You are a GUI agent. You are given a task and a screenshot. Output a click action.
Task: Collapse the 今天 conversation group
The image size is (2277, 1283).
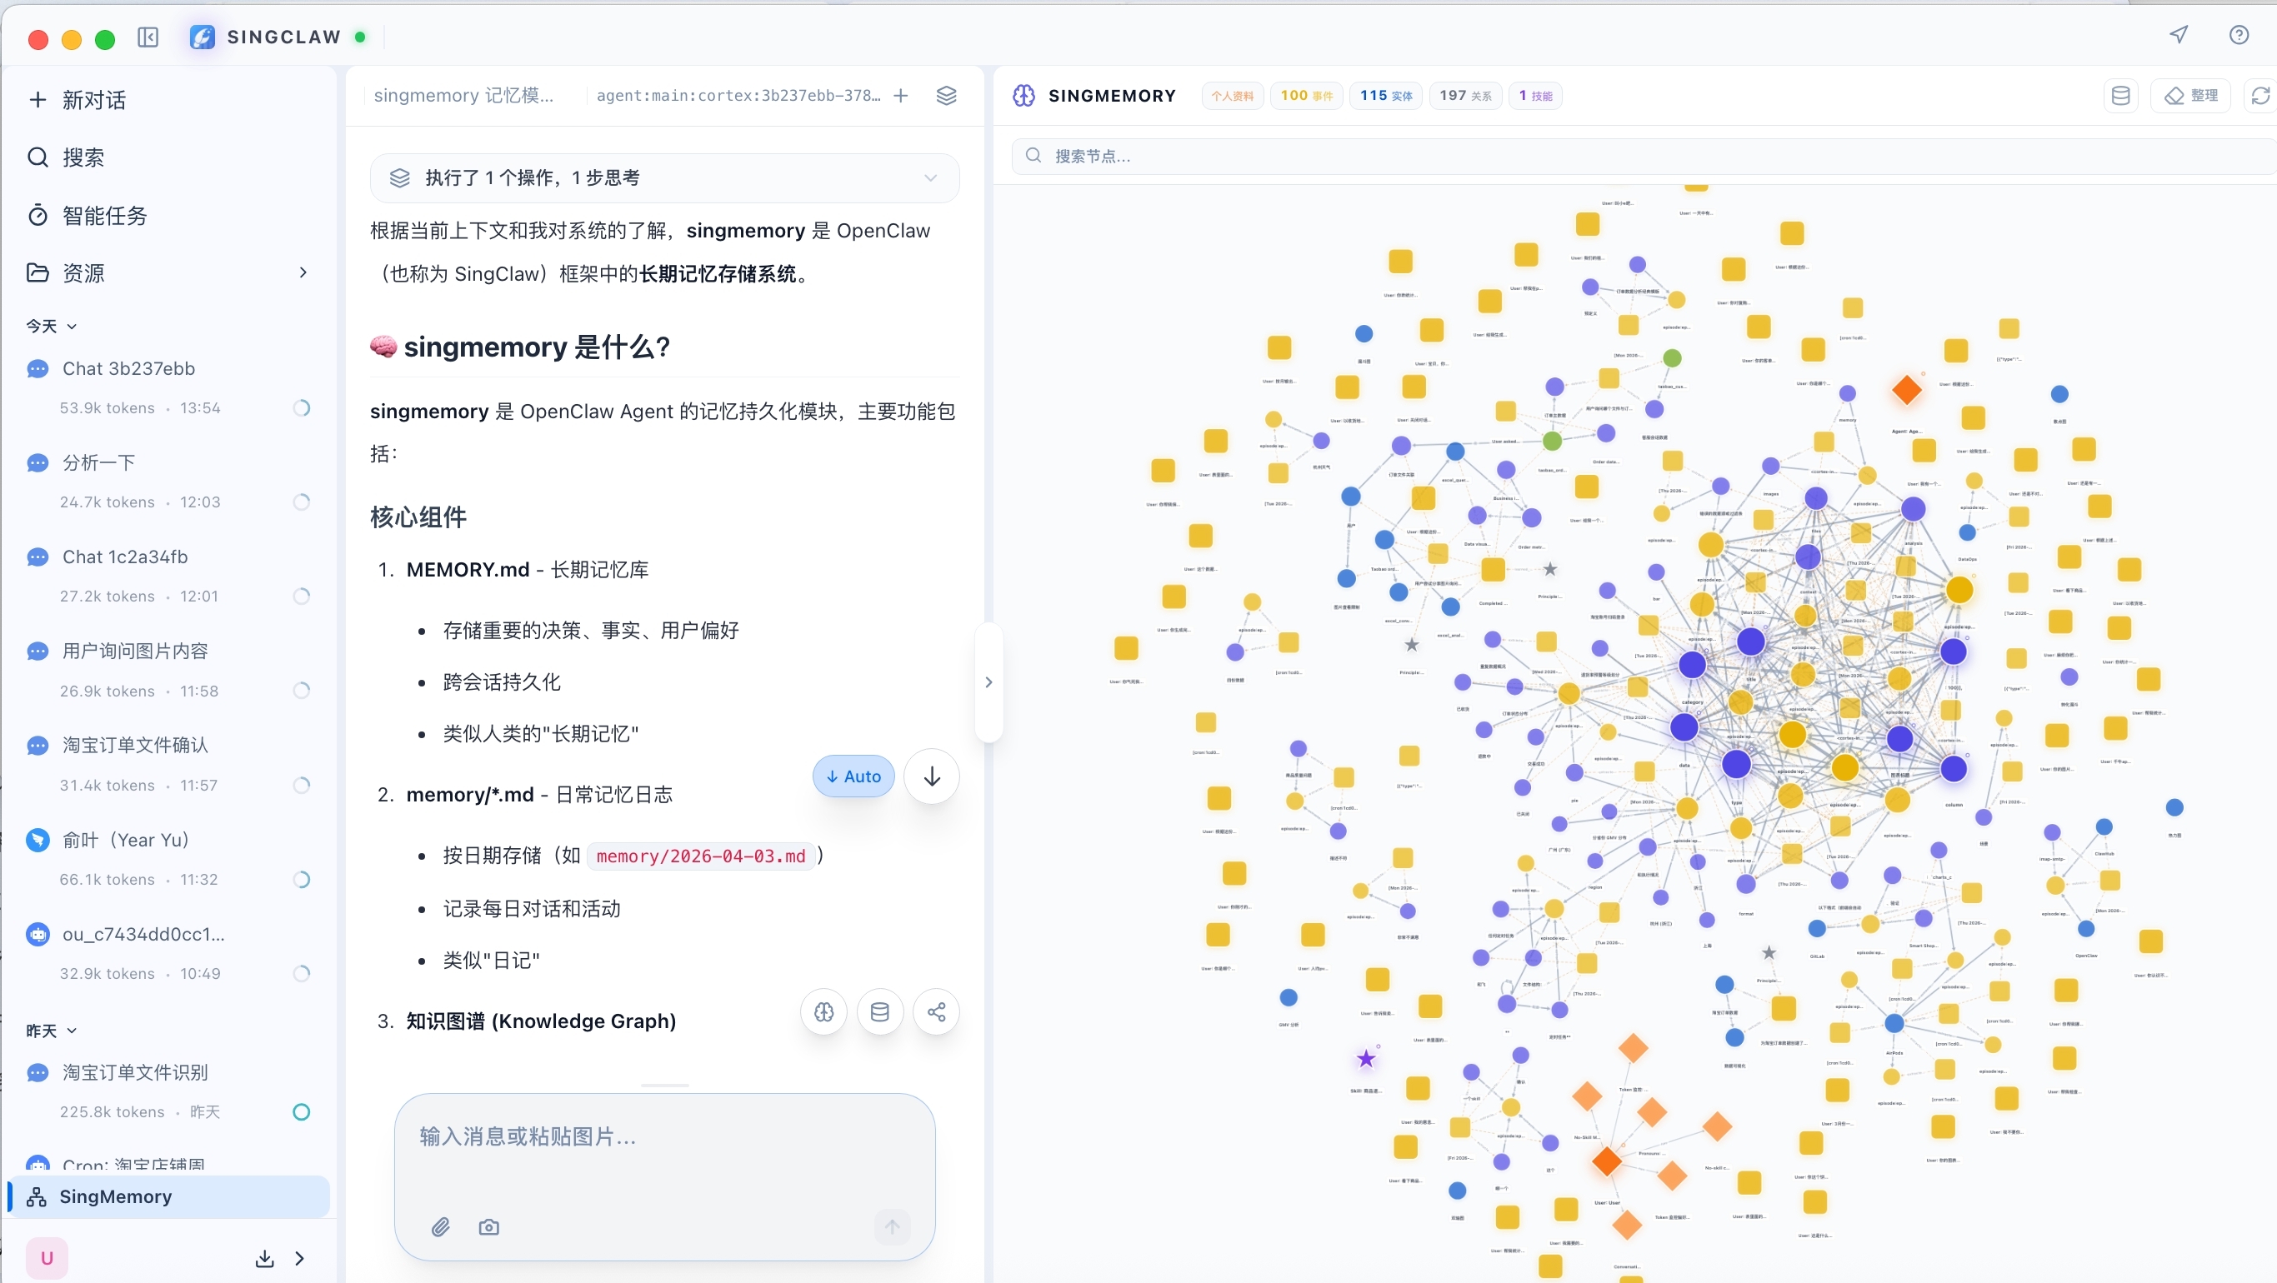point(52,326)
